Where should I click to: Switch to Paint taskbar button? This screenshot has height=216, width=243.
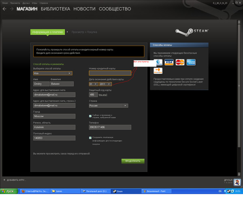point(156,191)
